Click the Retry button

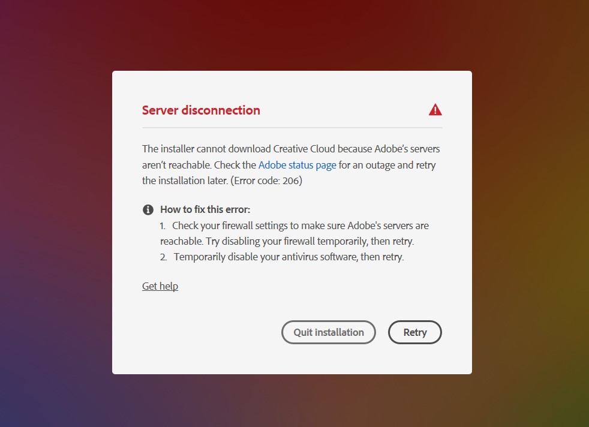click(414, 332)
